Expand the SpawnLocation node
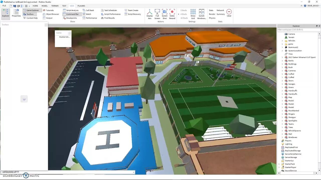Image resolution: width=321 pixels, height=180 pixels. [x=282, y=51]
